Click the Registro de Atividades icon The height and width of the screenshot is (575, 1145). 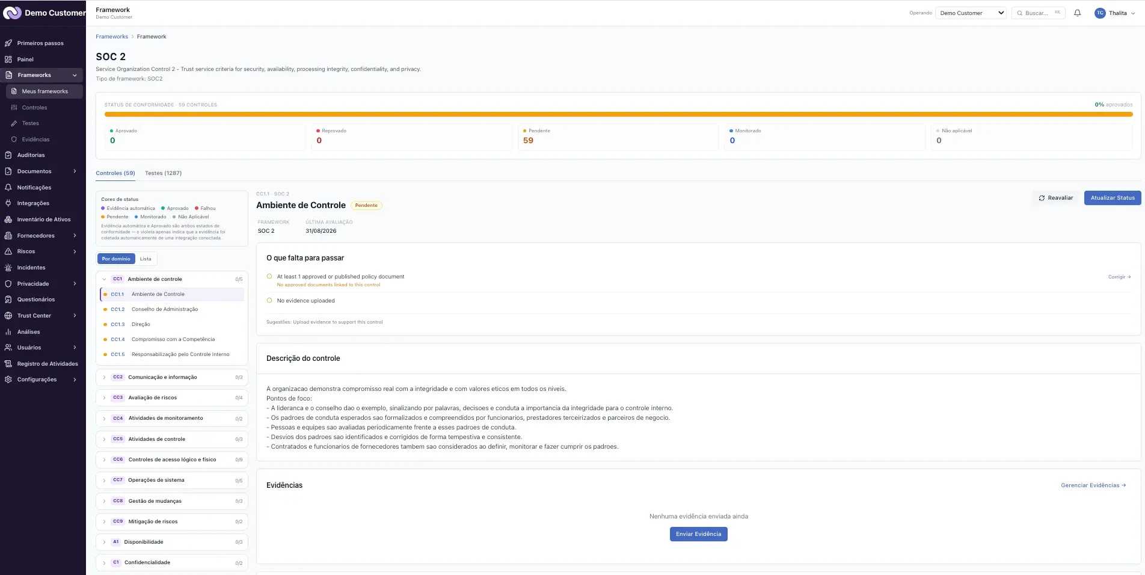click(x=8, y=364)
